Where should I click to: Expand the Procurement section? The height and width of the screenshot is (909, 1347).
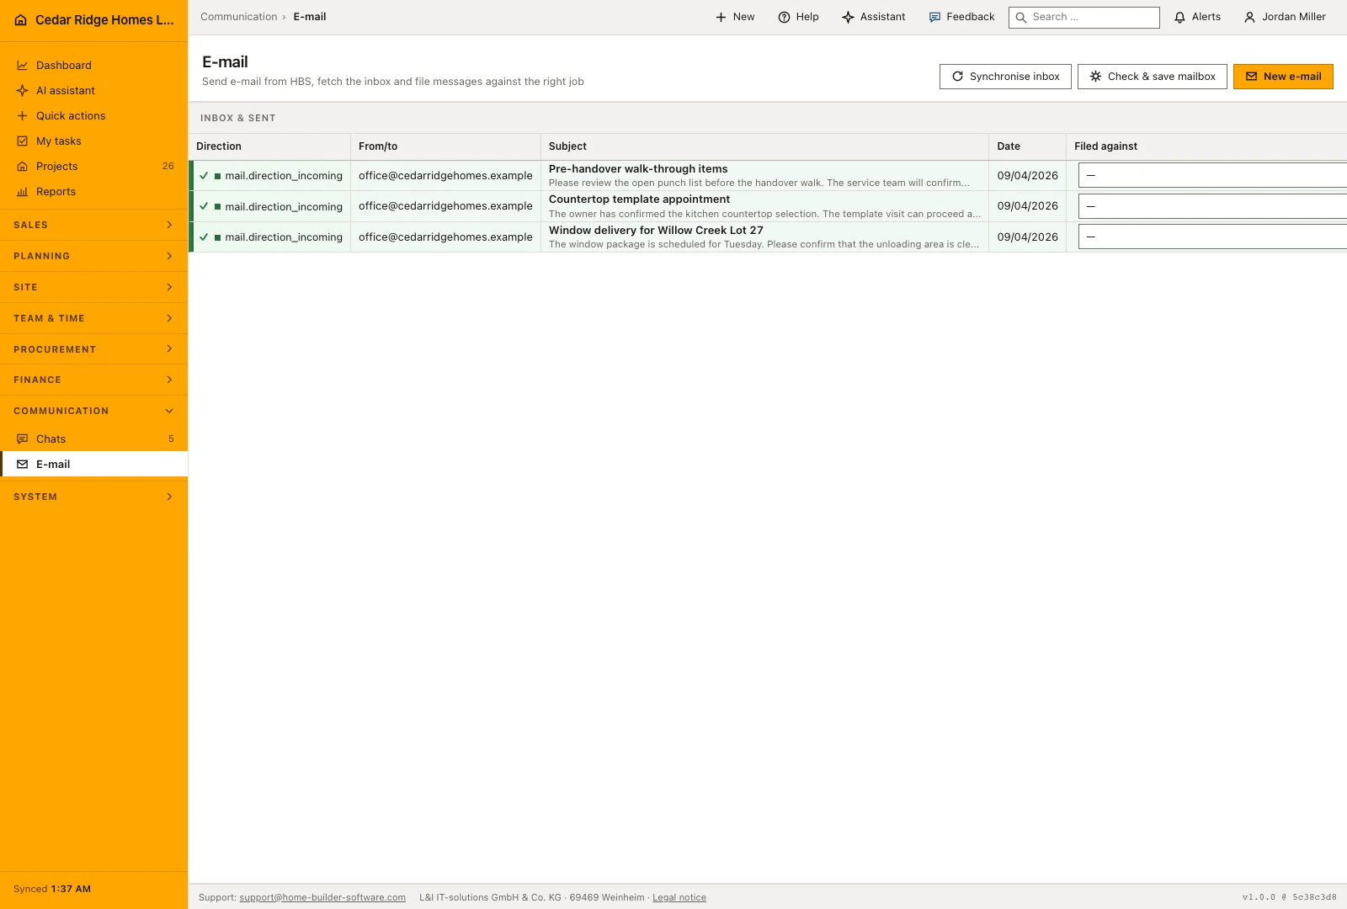click(93, 349)
